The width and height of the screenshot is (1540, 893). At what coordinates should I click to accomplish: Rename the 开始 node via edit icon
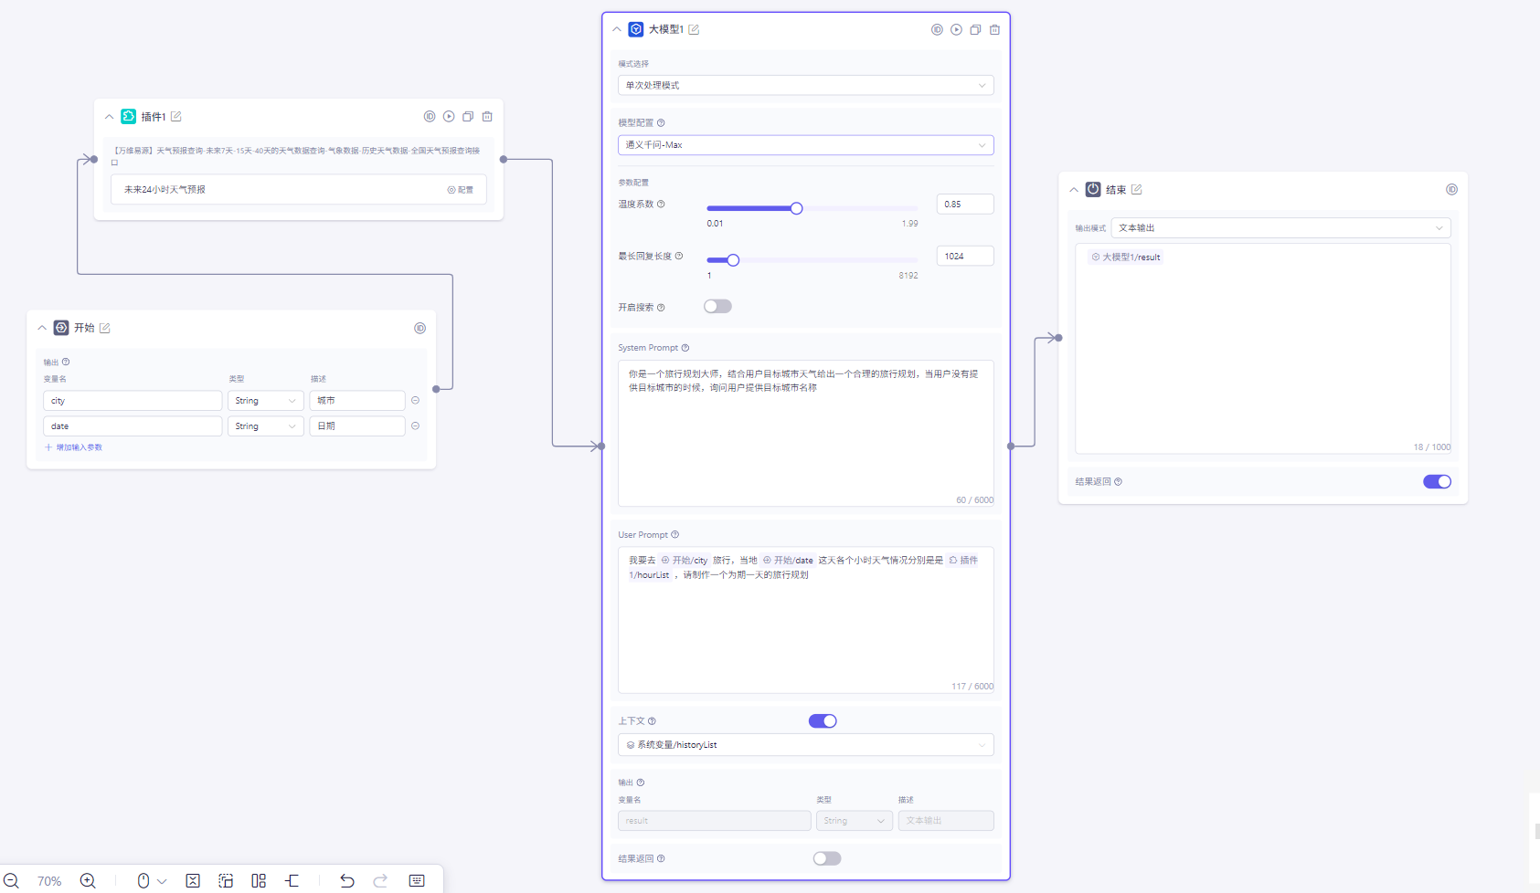tap(105, 328)
